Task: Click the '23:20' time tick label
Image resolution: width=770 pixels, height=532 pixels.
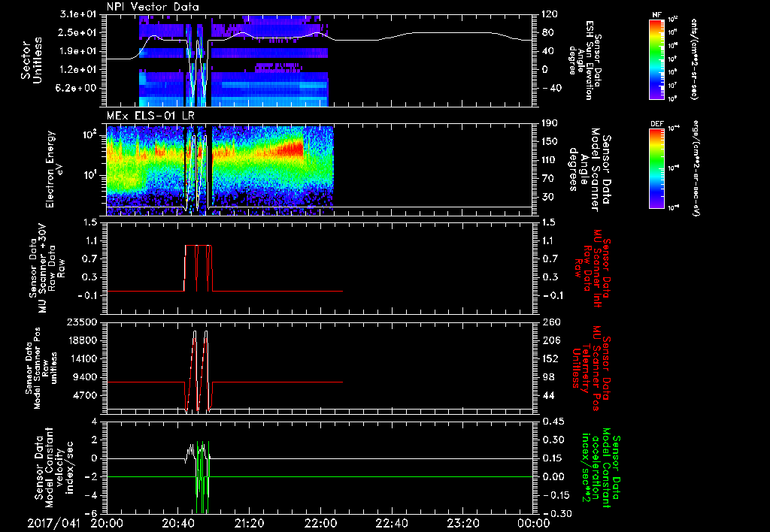Action: click(463, 523)
